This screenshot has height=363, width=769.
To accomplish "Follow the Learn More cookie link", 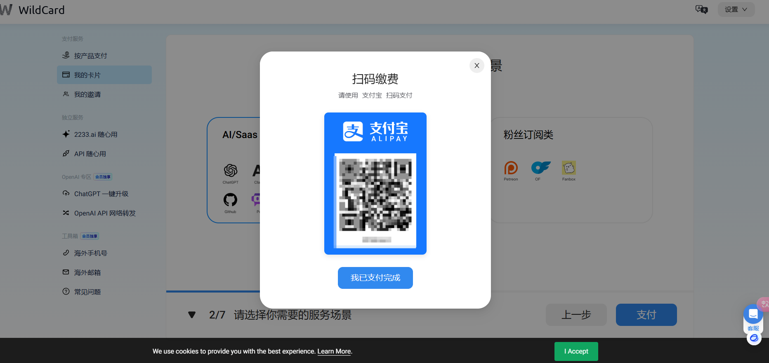I will coord(334,351).
